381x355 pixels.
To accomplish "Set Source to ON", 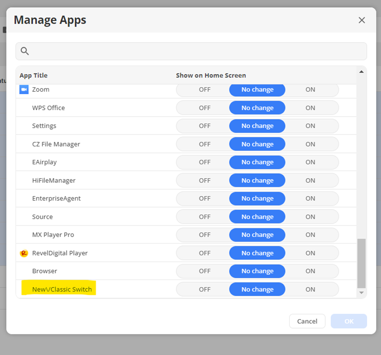I will pyautogui.click(x=310, y=217).
